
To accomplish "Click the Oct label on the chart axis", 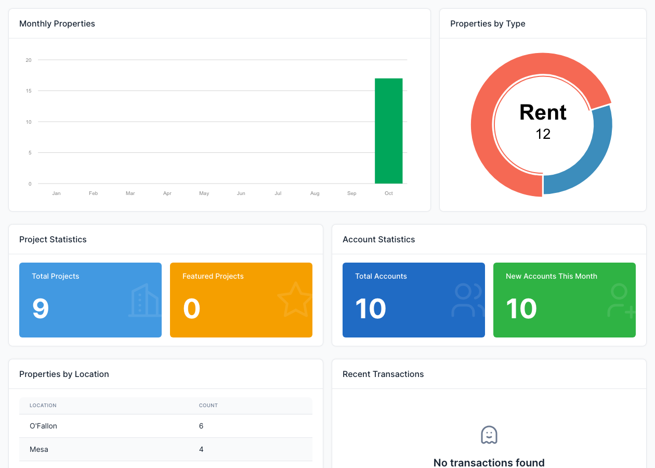I will (389, 193).
